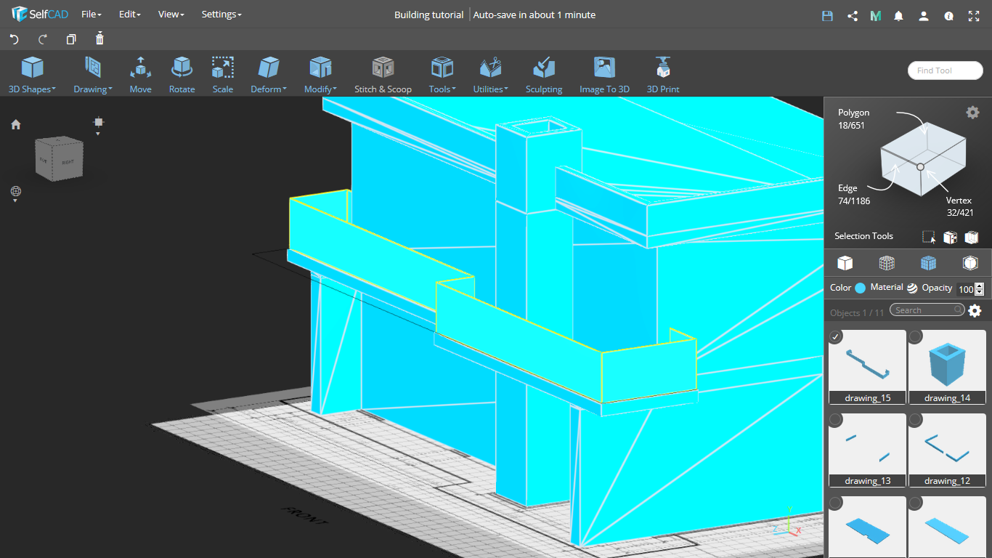Open the objects list settings gear
This screenshot has height=558, width=992.
(975, 311)
